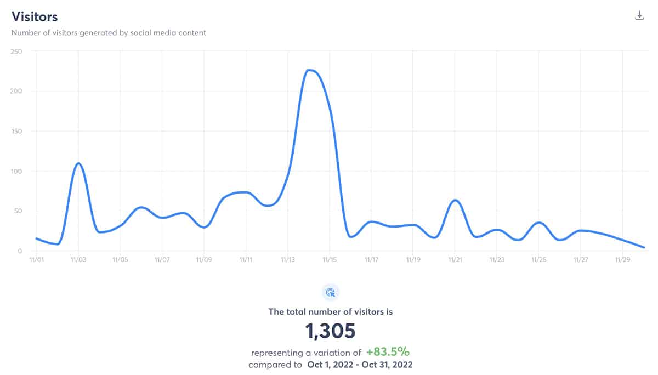Click the line's starting point at 11/01
Image resolution: width=658 pixels, height=375 pixels.
(x=36, y=238)
